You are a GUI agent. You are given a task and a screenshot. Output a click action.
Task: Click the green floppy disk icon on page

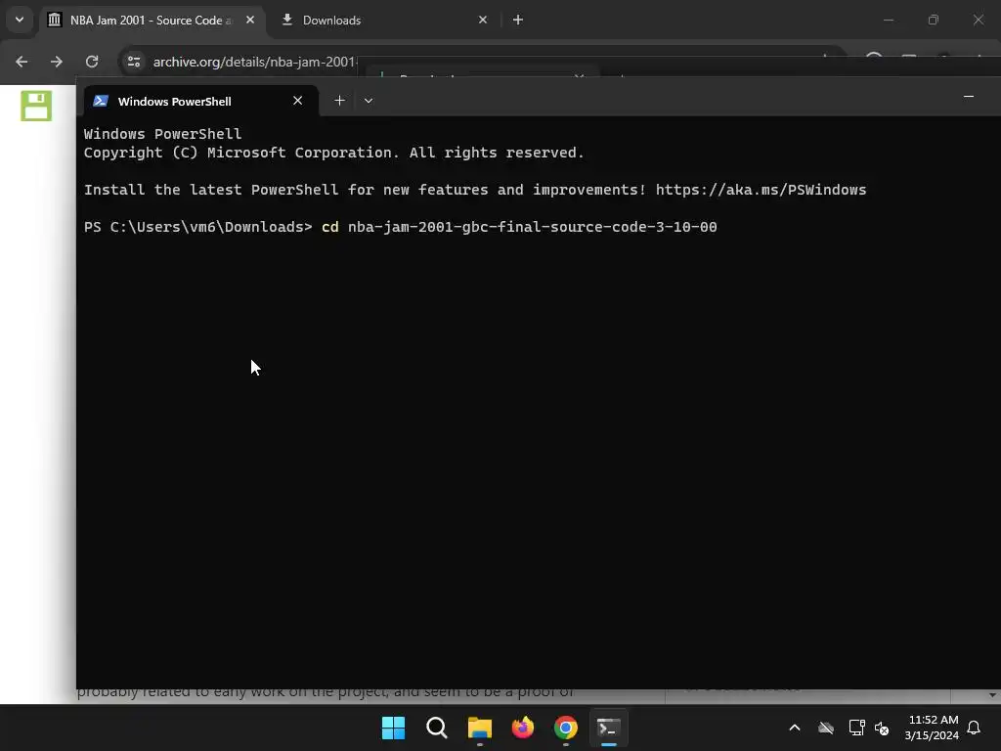tap(36, 106)
